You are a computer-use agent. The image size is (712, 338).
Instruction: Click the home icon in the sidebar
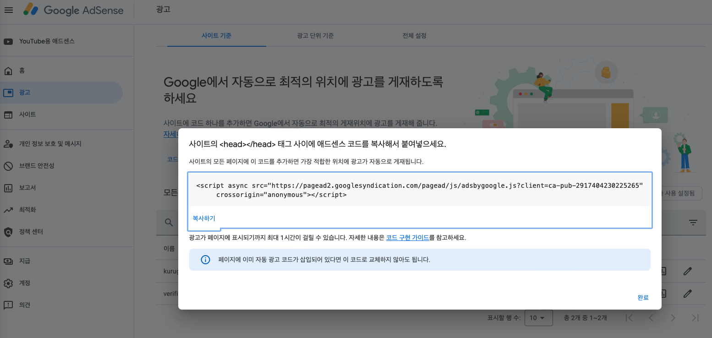8,71
